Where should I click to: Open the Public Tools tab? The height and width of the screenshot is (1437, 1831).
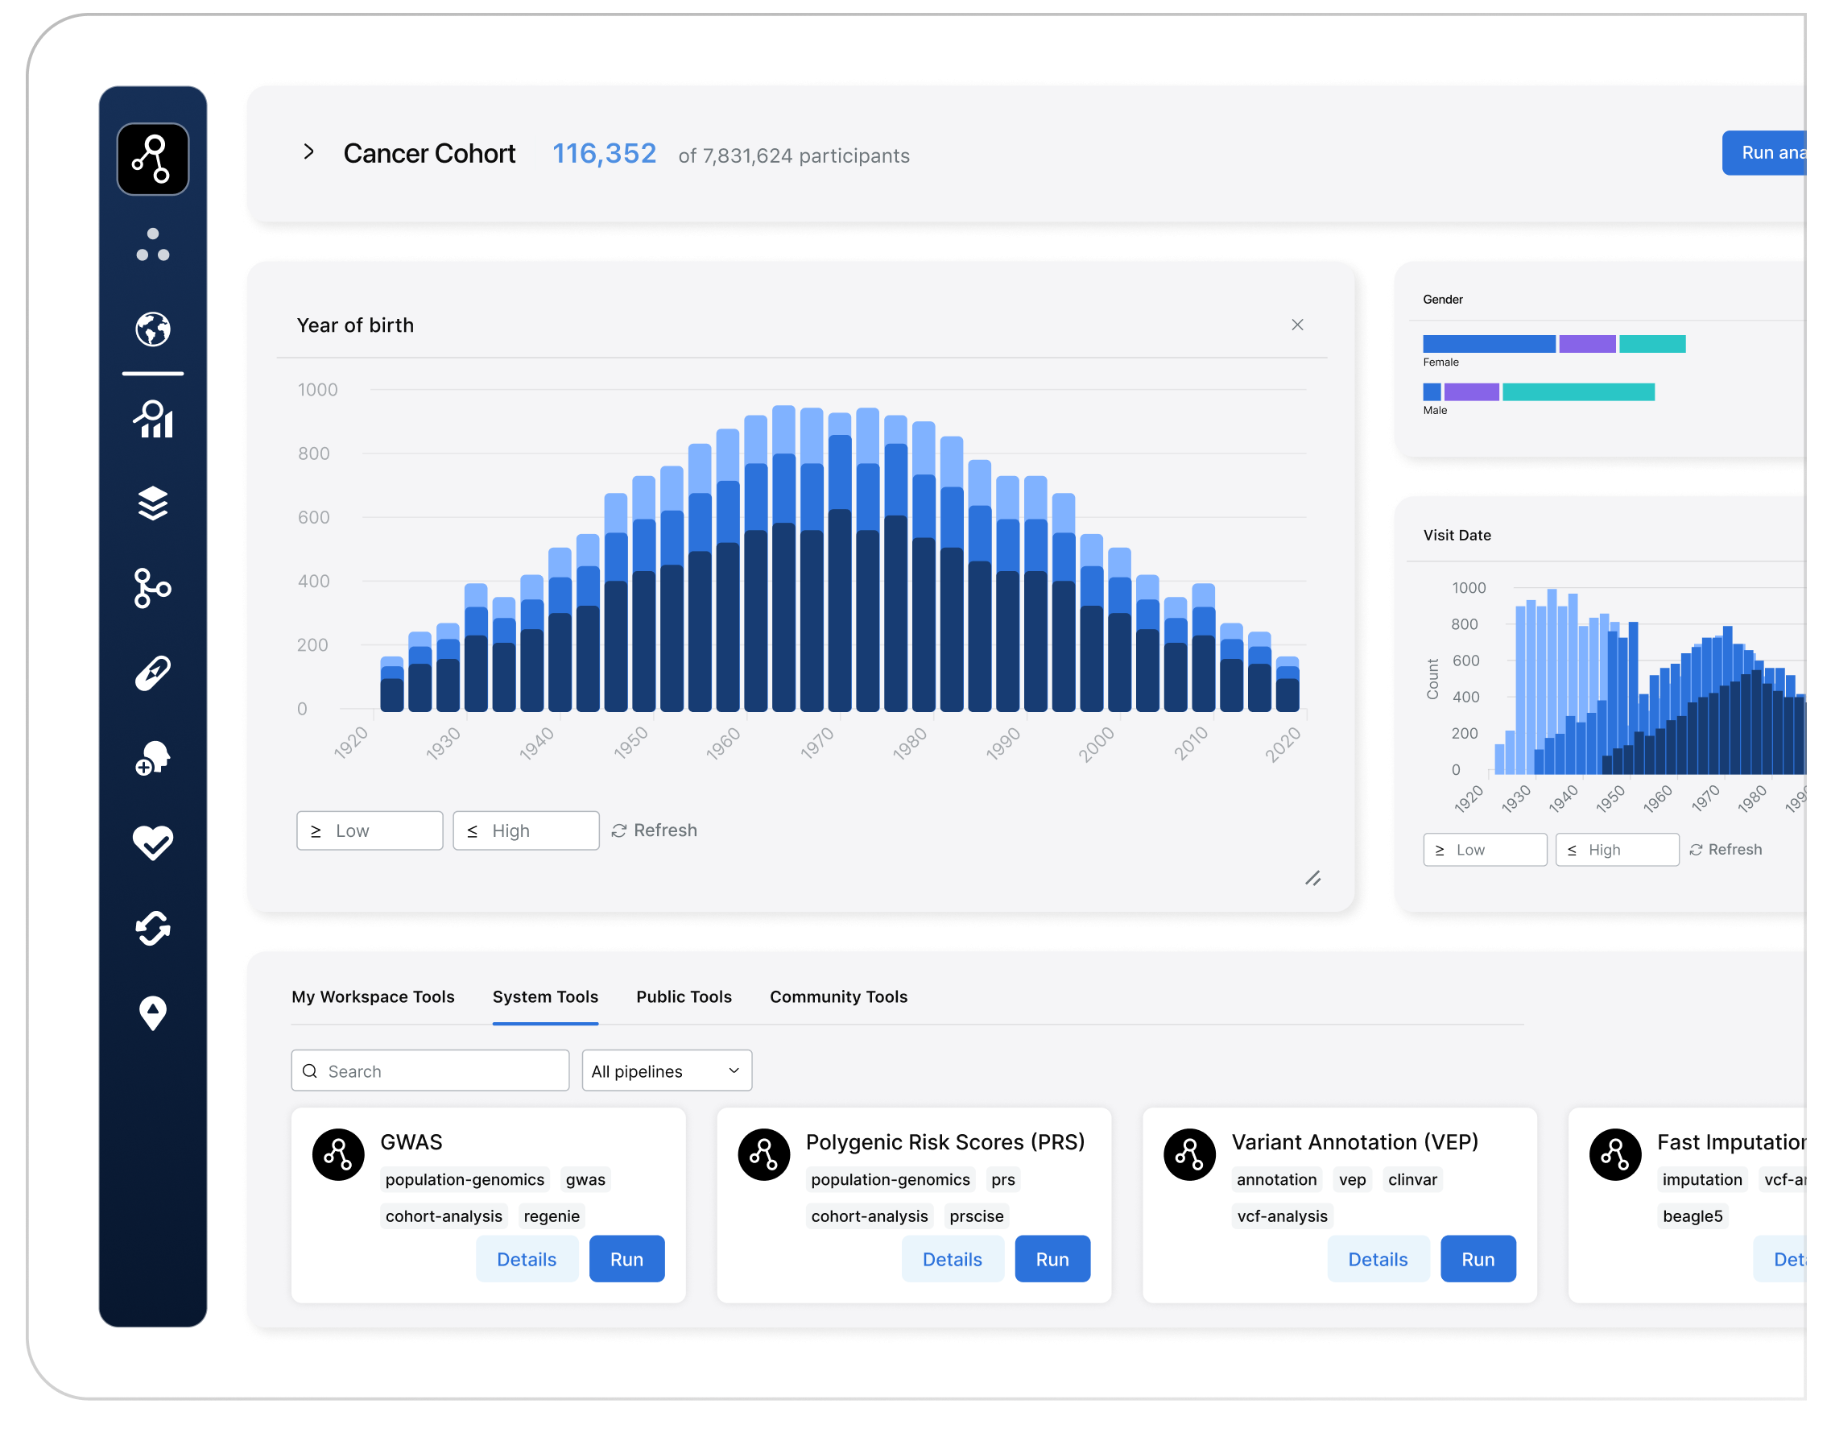pyautogui.click(x=684, y=997)
